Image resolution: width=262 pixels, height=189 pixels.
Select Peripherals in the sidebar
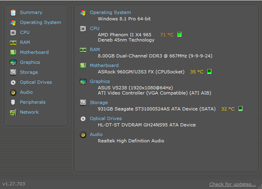point(33,102)
